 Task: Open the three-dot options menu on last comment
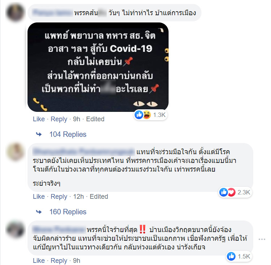pyautogui.click(x=262, y=239)
